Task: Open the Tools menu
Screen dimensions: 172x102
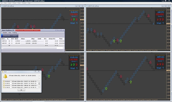Action: coord(19,3)
